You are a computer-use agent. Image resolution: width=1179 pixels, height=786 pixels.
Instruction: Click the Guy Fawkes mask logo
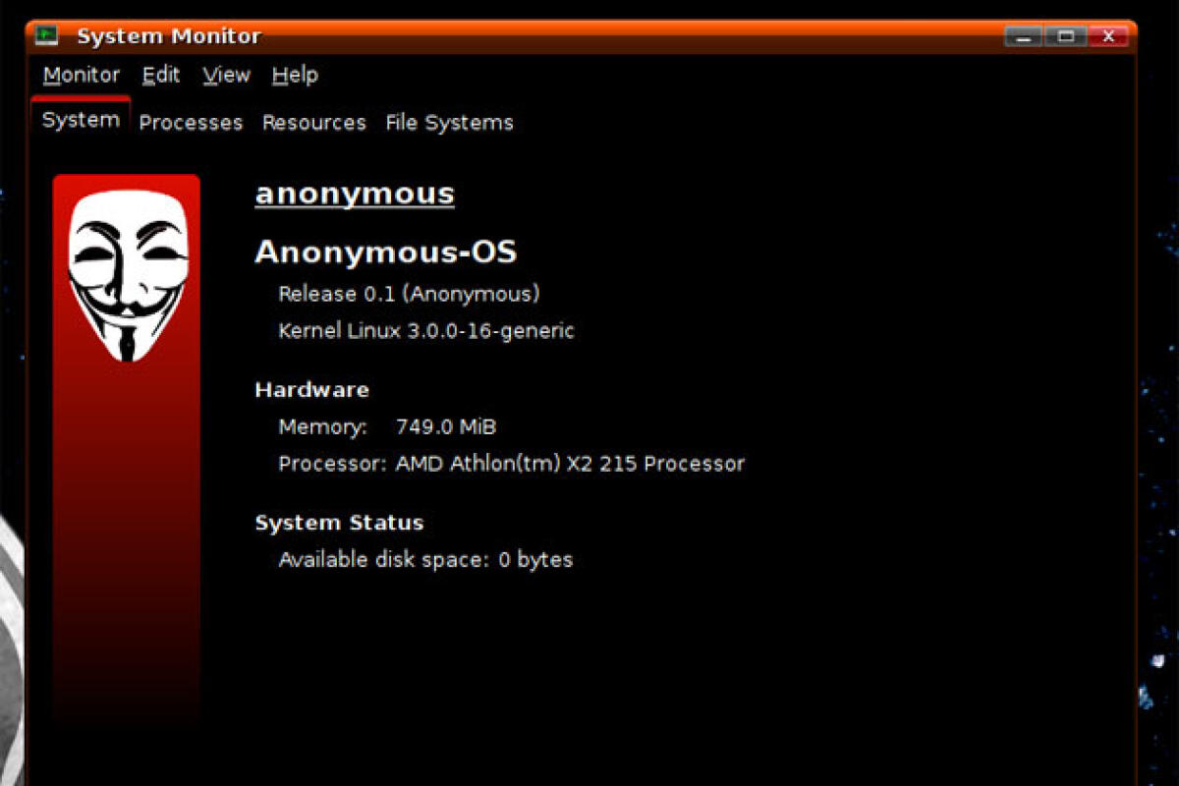pos(127,276)
